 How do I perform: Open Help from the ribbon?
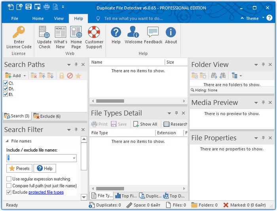(116, 35)
